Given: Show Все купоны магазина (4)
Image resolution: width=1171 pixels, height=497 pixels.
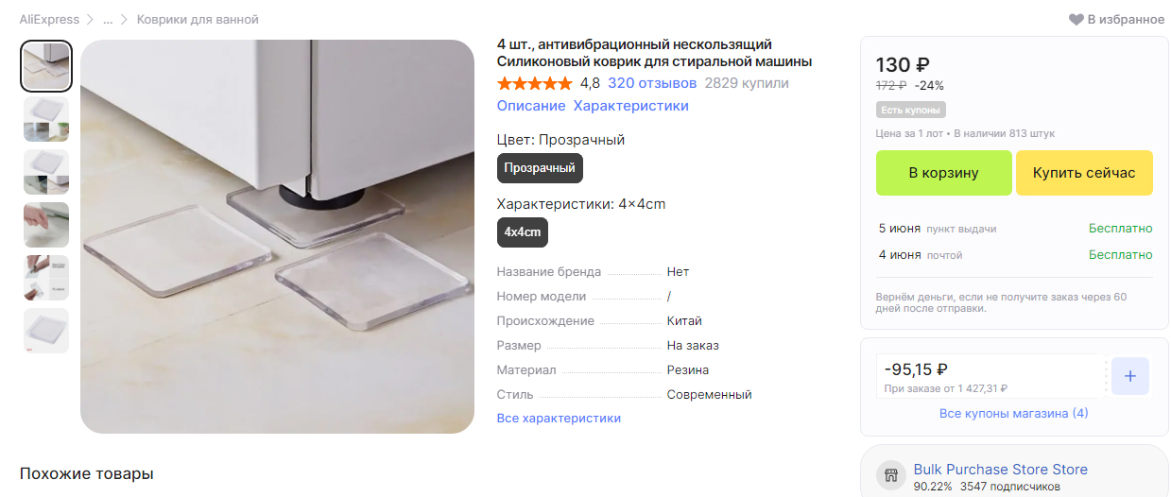Looking at the screenshot, I should click(1014, 414).
